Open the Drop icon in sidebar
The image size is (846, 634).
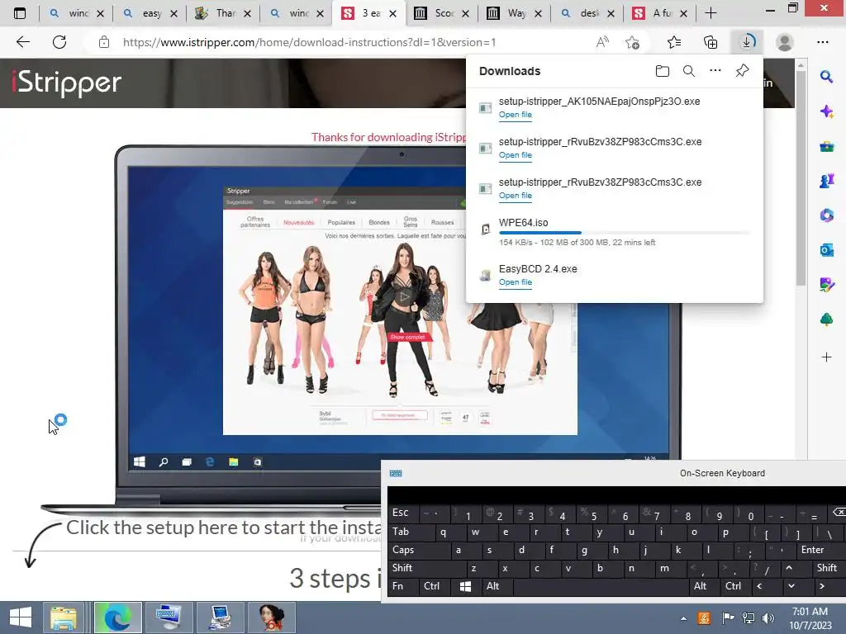coord(826,284)
